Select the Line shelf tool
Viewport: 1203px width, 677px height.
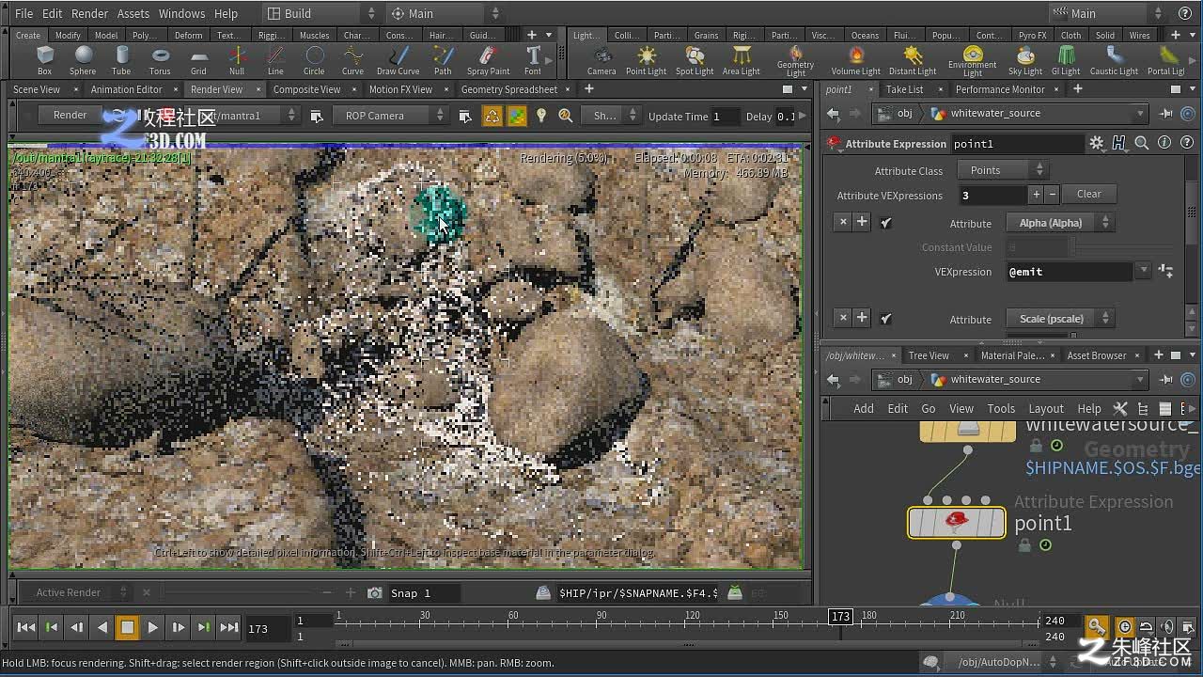coord(275,60)
